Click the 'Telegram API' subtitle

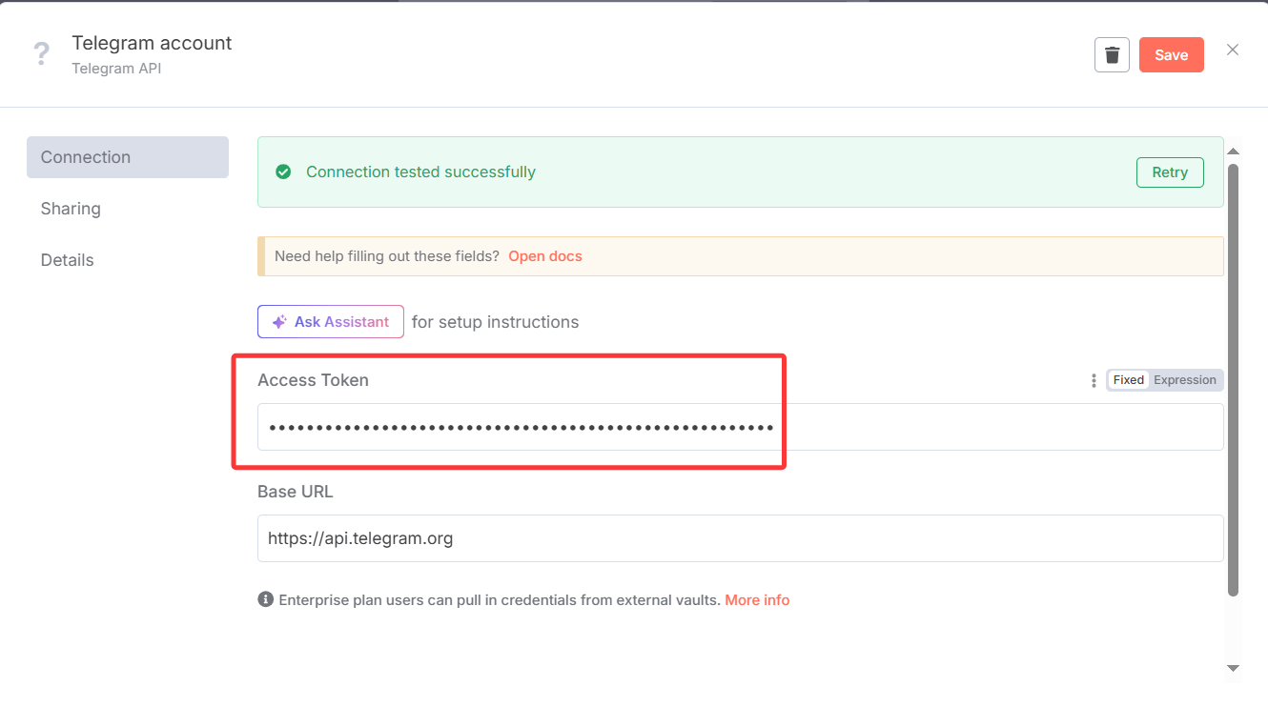(116, 69)
